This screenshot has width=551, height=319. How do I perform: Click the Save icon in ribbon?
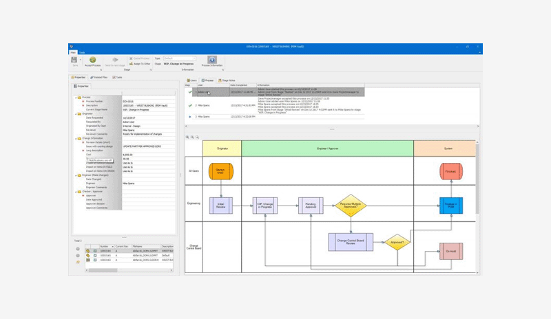[74, 60]
